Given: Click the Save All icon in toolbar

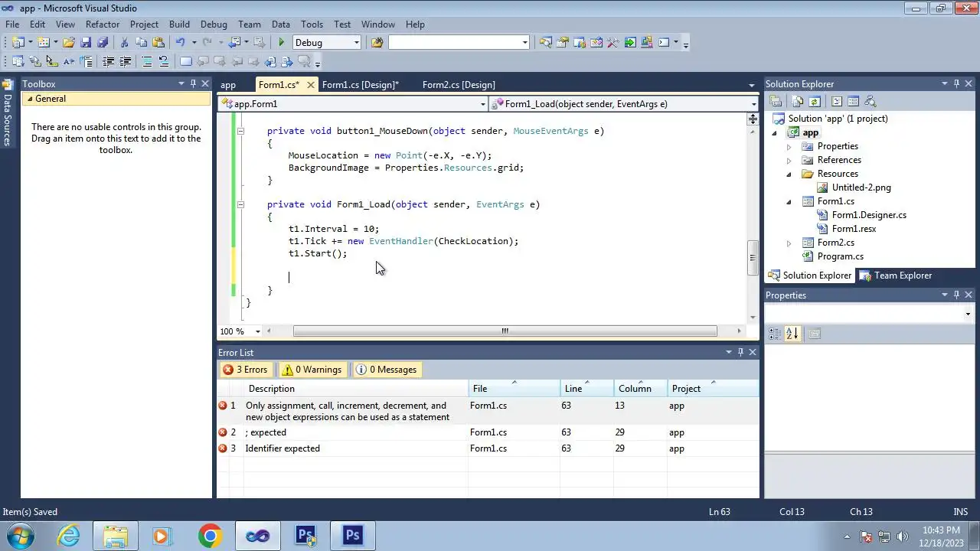Looking at the screenshot, I should (103, 43).
